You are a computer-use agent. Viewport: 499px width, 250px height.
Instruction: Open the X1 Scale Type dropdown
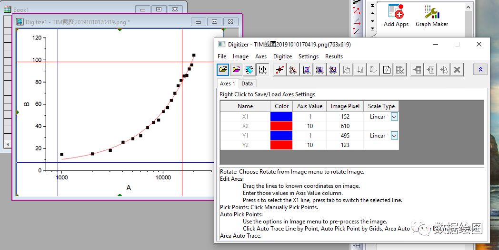[x=394, y=117]
